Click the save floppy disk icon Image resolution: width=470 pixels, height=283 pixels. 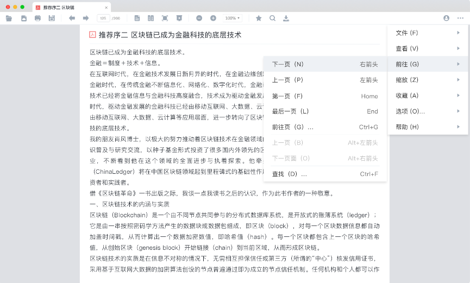(x=52, y=18)
